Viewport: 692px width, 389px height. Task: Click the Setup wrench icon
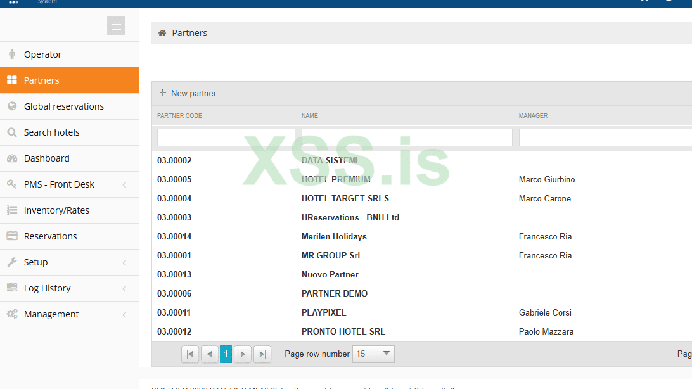click(11, 262)
